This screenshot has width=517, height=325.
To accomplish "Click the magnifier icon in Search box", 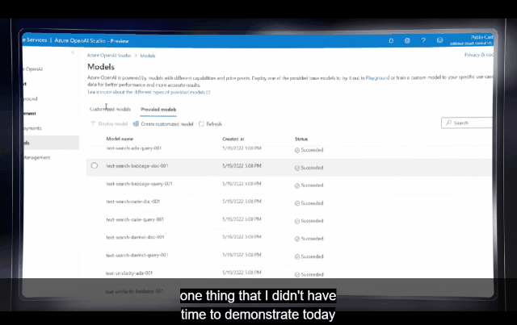I will pos(448,123).
